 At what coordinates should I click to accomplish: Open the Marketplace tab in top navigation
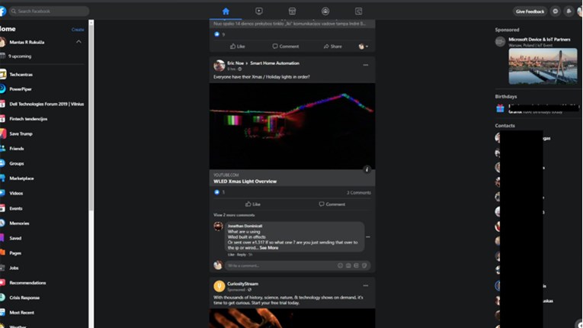292,11
